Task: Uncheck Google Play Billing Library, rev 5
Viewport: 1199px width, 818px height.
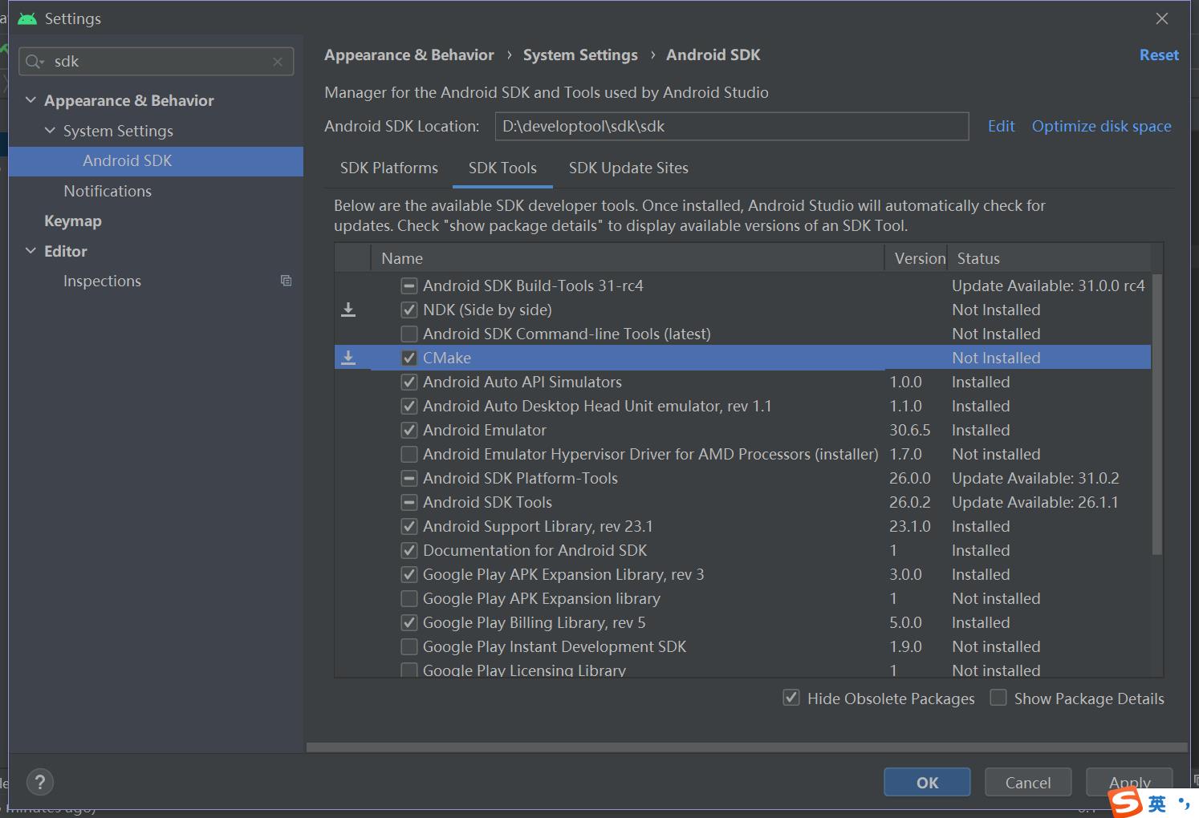Action: point(409,622)
